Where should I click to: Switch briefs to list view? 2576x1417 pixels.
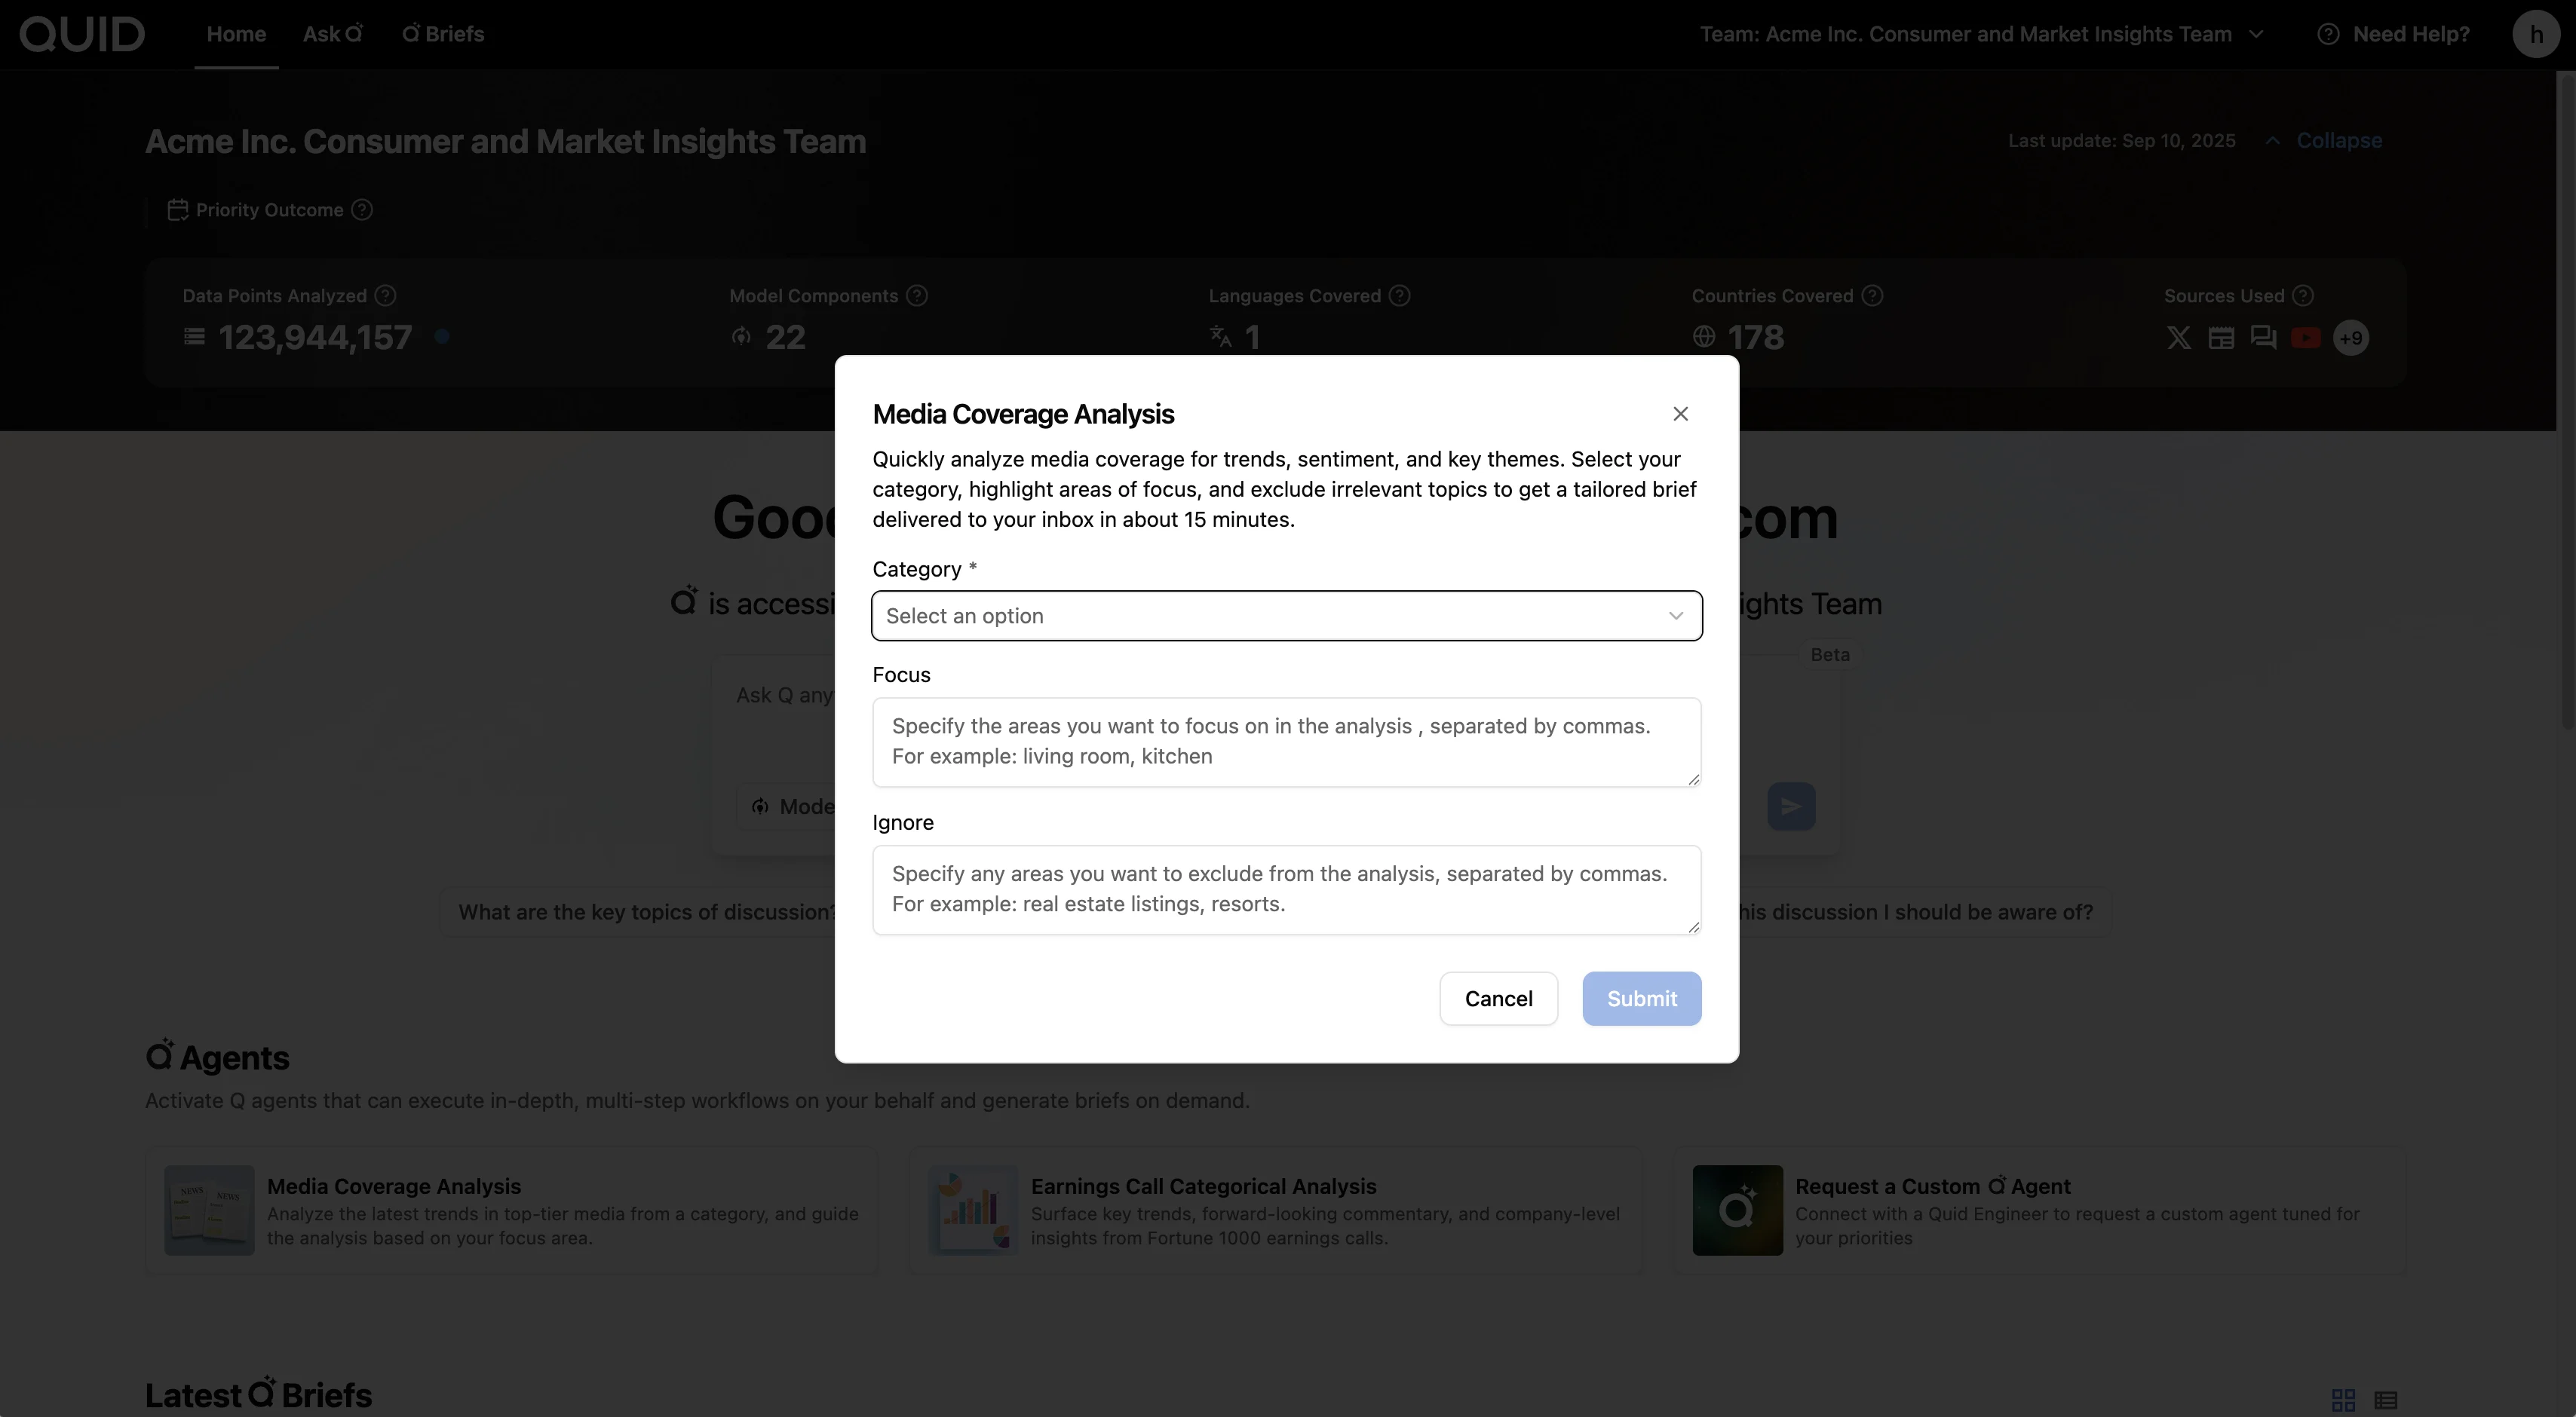2386,1399
